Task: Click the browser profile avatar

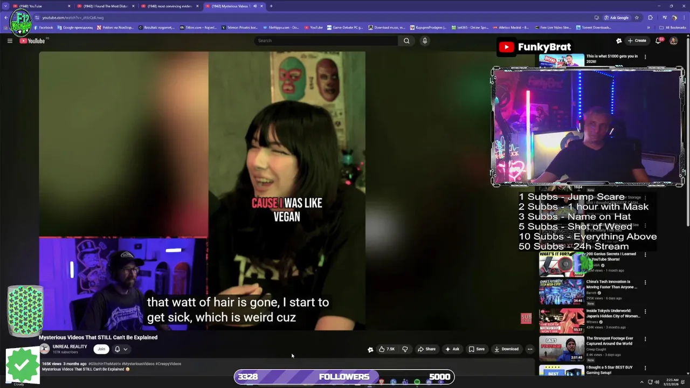Action: pos(674,17)
